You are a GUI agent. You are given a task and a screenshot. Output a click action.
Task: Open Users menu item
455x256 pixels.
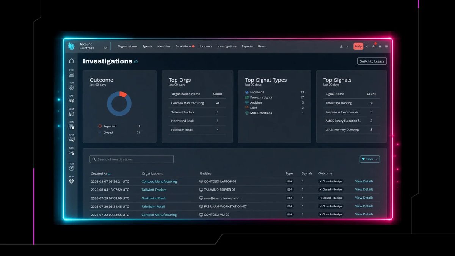[x=262, y=46]
